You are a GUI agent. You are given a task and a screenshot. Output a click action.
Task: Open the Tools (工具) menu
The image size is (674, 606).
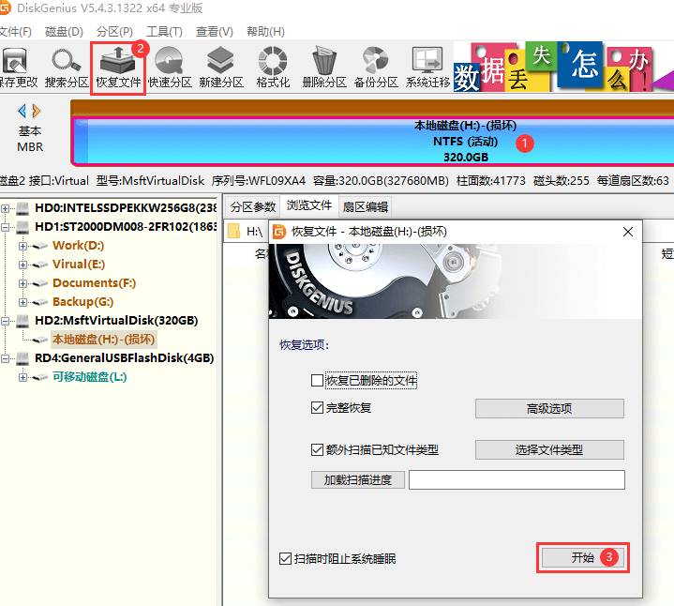coord(164,31)
